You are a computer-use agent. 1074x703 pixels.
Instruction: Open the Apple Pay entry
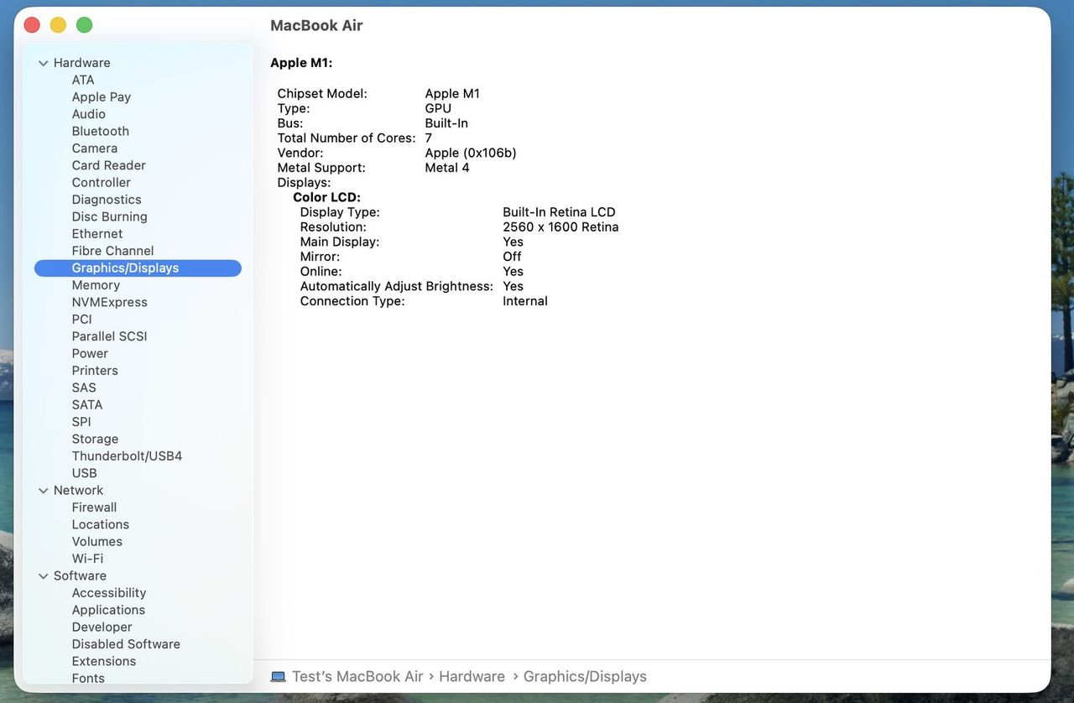point(102,97)
